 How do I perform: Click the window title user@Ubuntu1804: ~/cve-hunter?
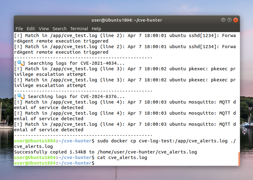tap(127, 20)
